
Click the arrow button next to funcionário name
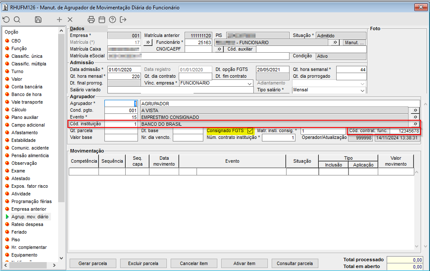335,42
